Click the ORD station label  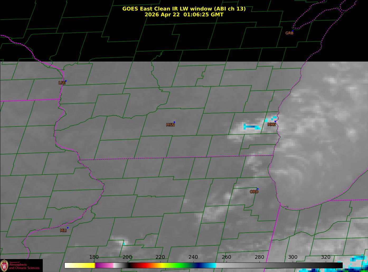pos(254,192)
